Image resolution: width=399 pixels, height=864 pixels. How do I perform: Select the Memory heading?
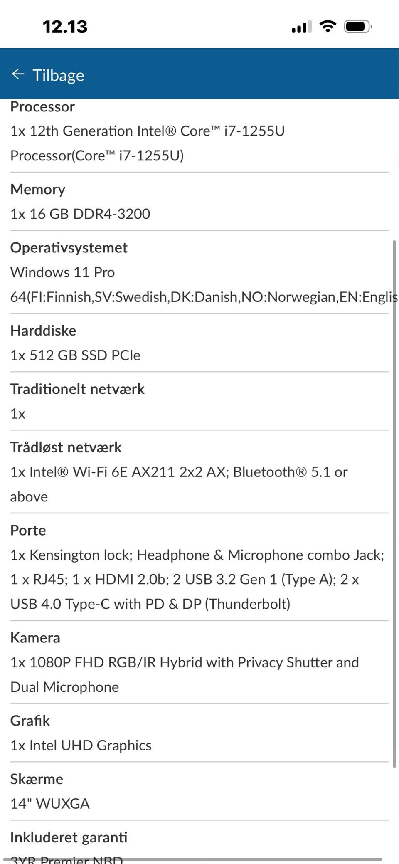click(x=38, y=190)
